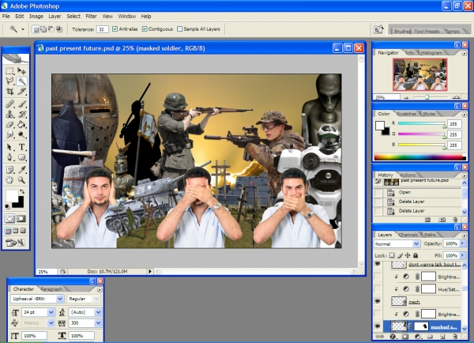The height and width of the screenshot is (343, 474).
Task: Select the Rounded Rectangle shape tool
Action: point(21,157)
